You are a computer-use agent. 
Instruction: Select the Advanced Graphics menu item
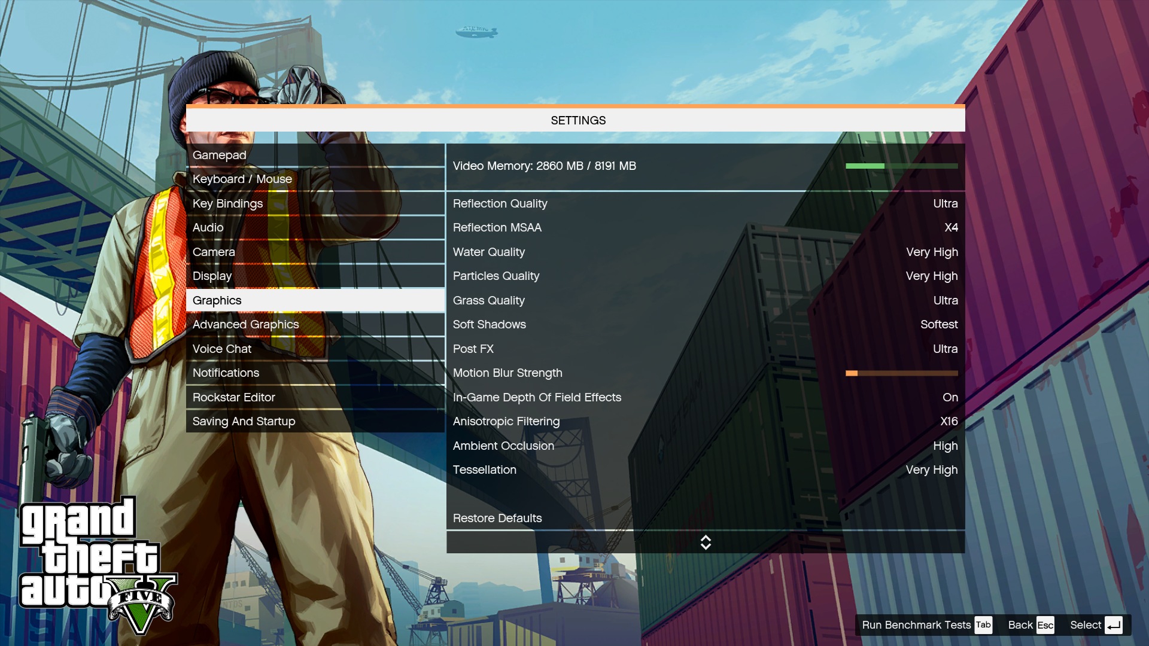(x=246, y=324)
